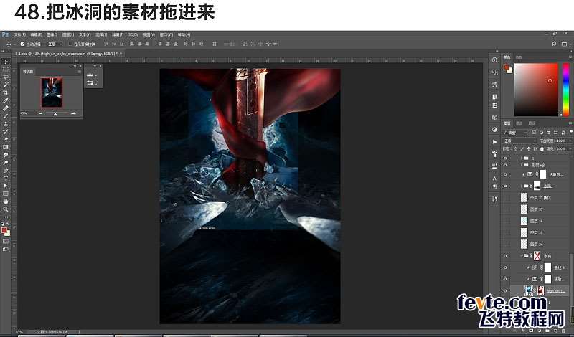This screenshot has height=337, width=574.
Task: Select the Clone Stamp tool
Action: [x=6, y=123]
